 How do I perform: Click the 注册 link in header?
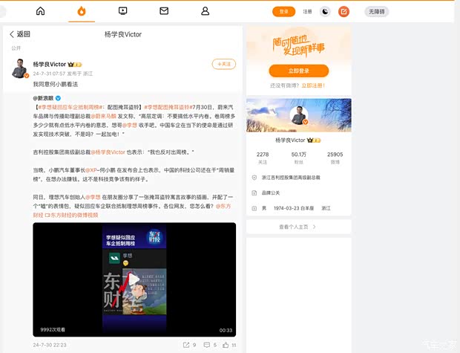click(x=307, y=12)
